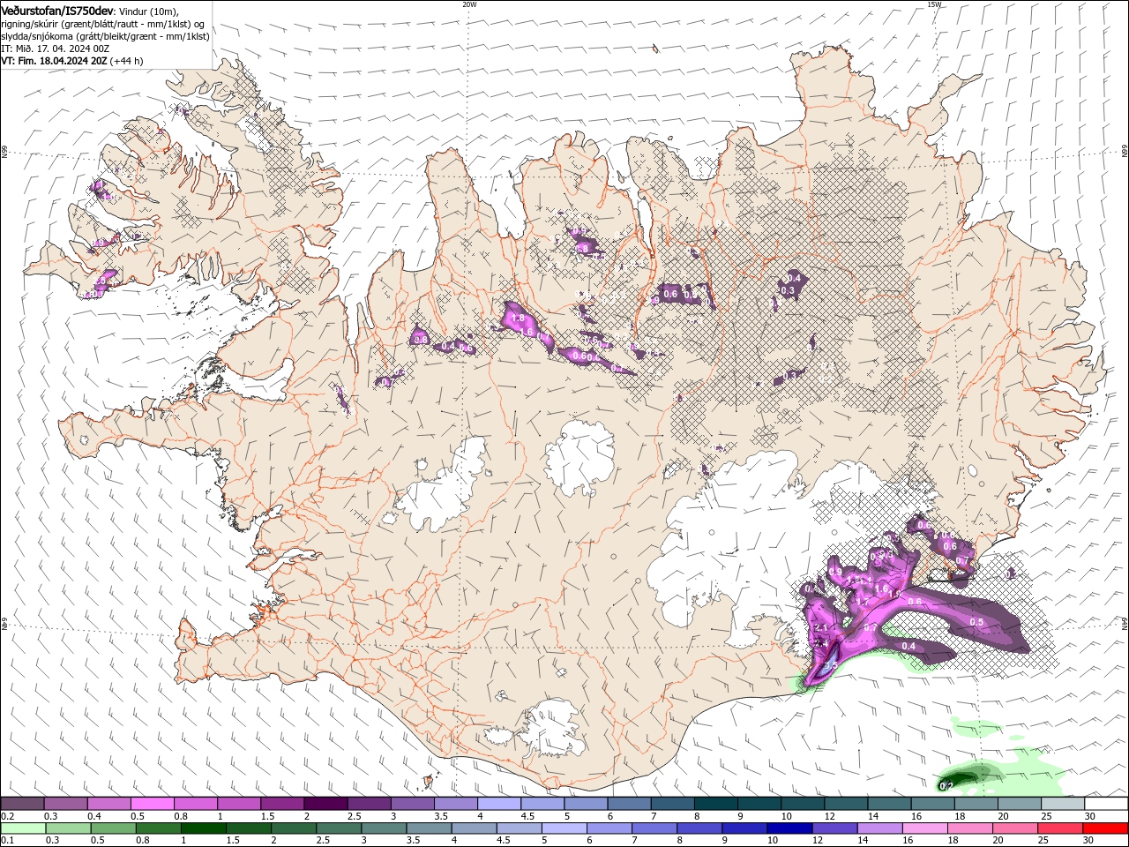Click the '1.6' snowfall value in the southeast

[x=880, y=588]
